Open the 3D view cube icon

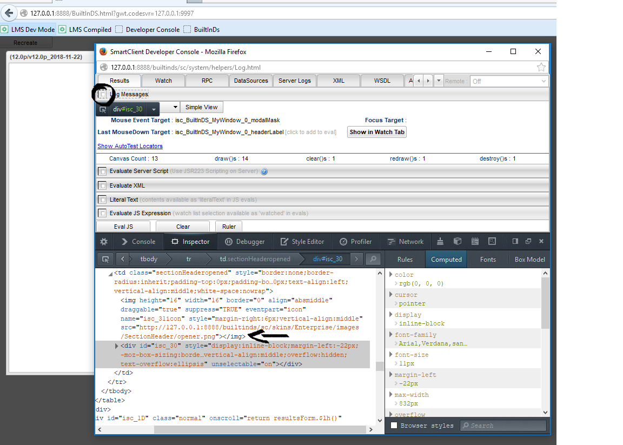(458, 241)
